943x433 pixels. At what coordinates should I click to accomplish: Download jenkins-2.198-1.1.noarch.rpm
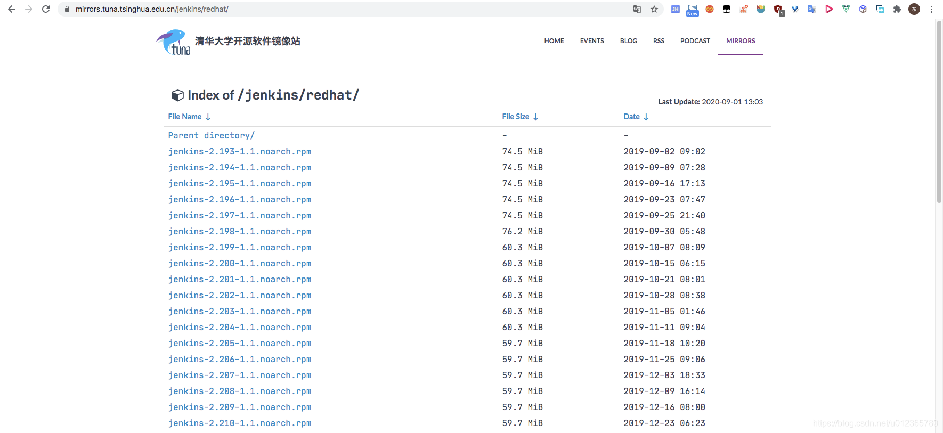[240, 231]
